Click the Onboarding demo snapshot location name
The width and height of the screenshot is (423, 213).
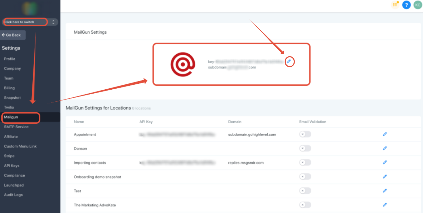[x=97, y=177]
